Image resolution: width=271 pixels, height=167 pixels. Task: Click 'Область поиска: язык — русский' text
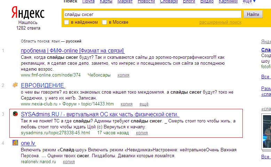point(51,41)
